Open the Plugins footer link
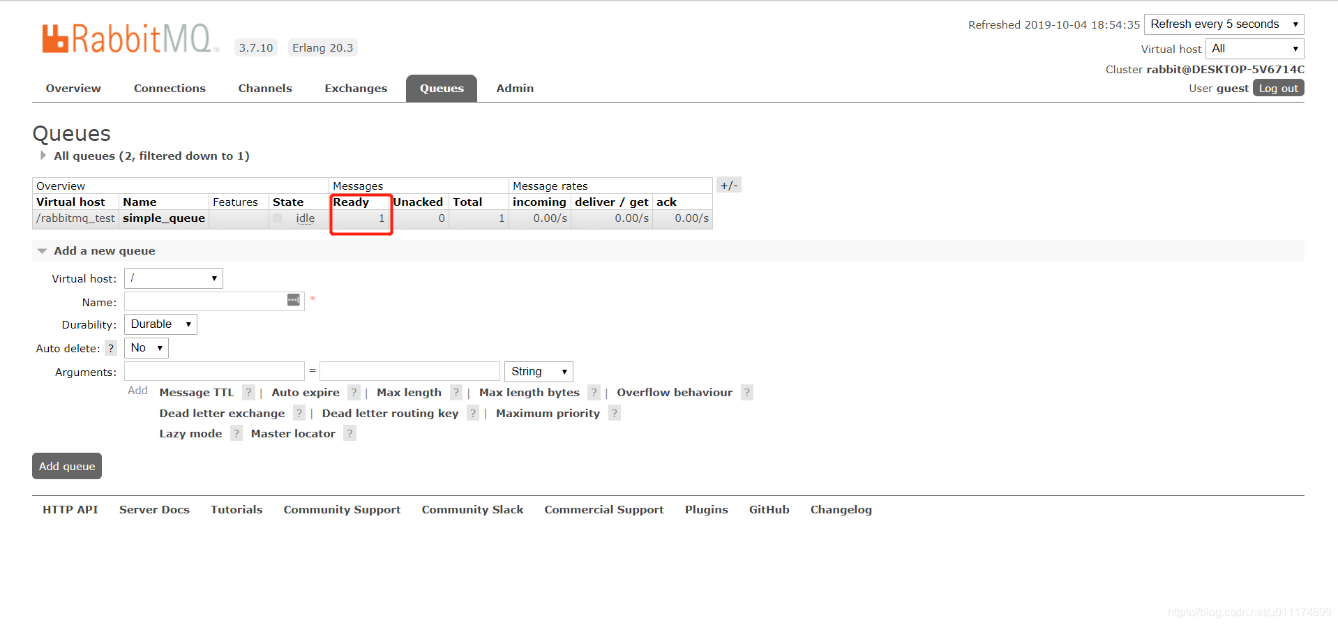The width and height of the screenshot is (1338, 625). click(x=707, y=509)
